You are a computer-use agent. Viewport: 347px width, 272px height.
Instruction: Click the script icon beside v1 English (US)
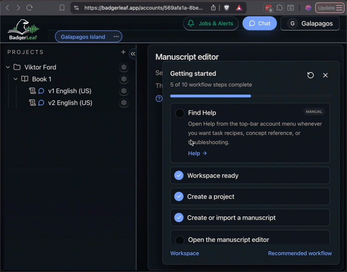(x=32, y=91)
